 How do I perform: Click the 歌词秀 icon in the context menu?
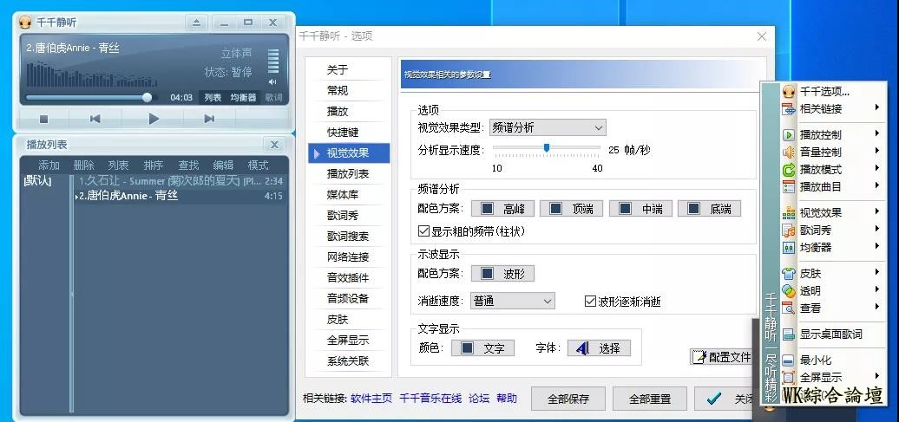(x=789, y=230)
